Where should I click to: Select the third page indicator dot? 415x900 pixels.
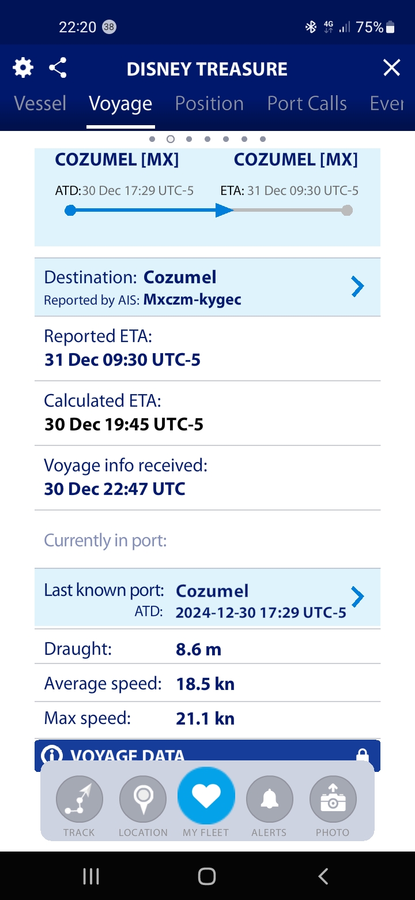pos(189,139)
